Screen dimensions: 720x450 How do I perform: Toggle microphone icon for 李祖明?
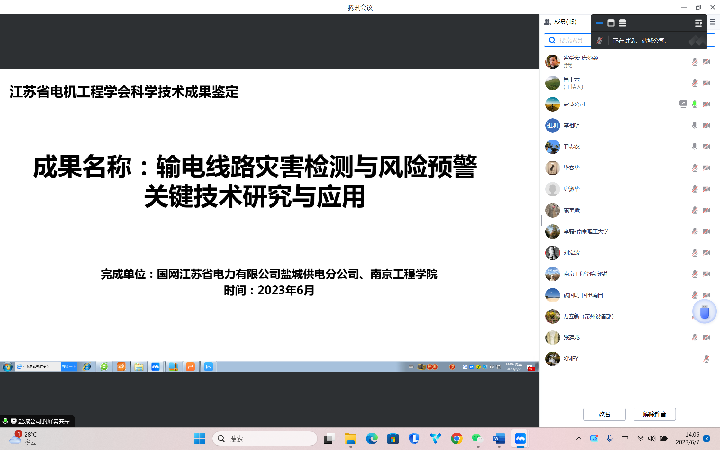coord(695,125)
